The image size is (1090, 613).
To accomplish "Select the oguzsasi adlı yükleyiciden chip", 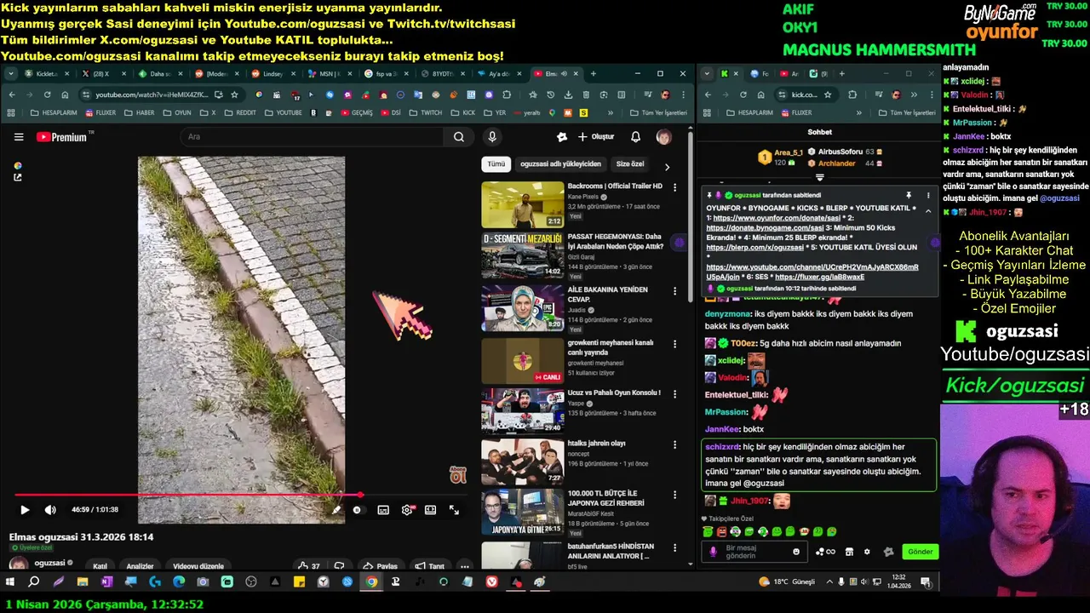I will 560,164.
